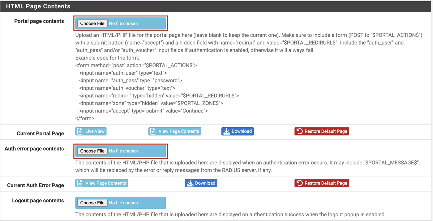Click document icon on Live View button
The height and width of the screenshot is (221, 433).
point(80,131)
